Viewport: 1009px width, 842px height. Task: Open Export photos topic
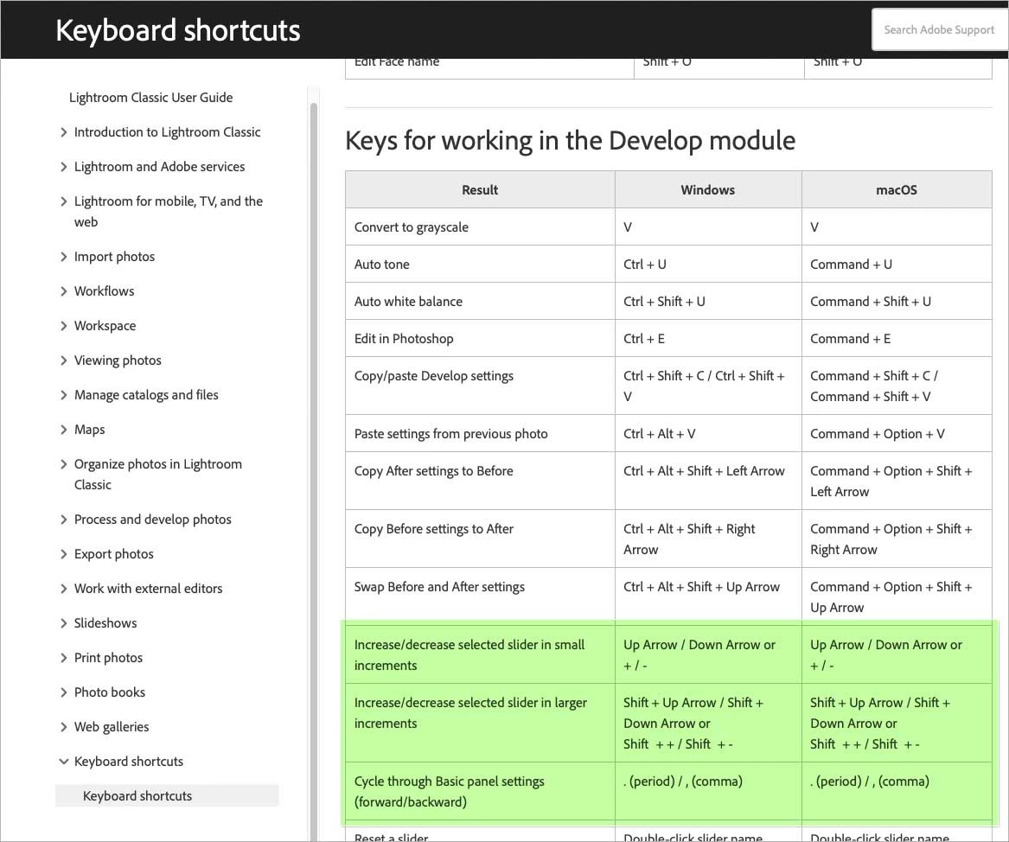pyautogui.click(x=114, y=554)
